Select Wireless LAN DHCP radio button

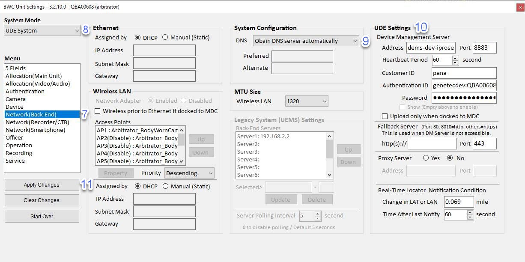point(137,186)
